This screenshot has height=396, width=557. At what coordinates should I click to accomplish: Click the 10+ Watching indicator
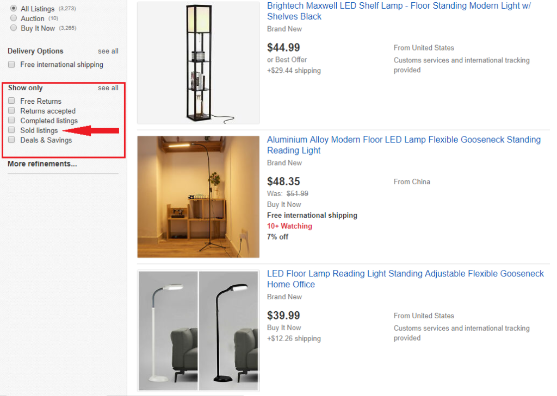(x=289, y=226)
